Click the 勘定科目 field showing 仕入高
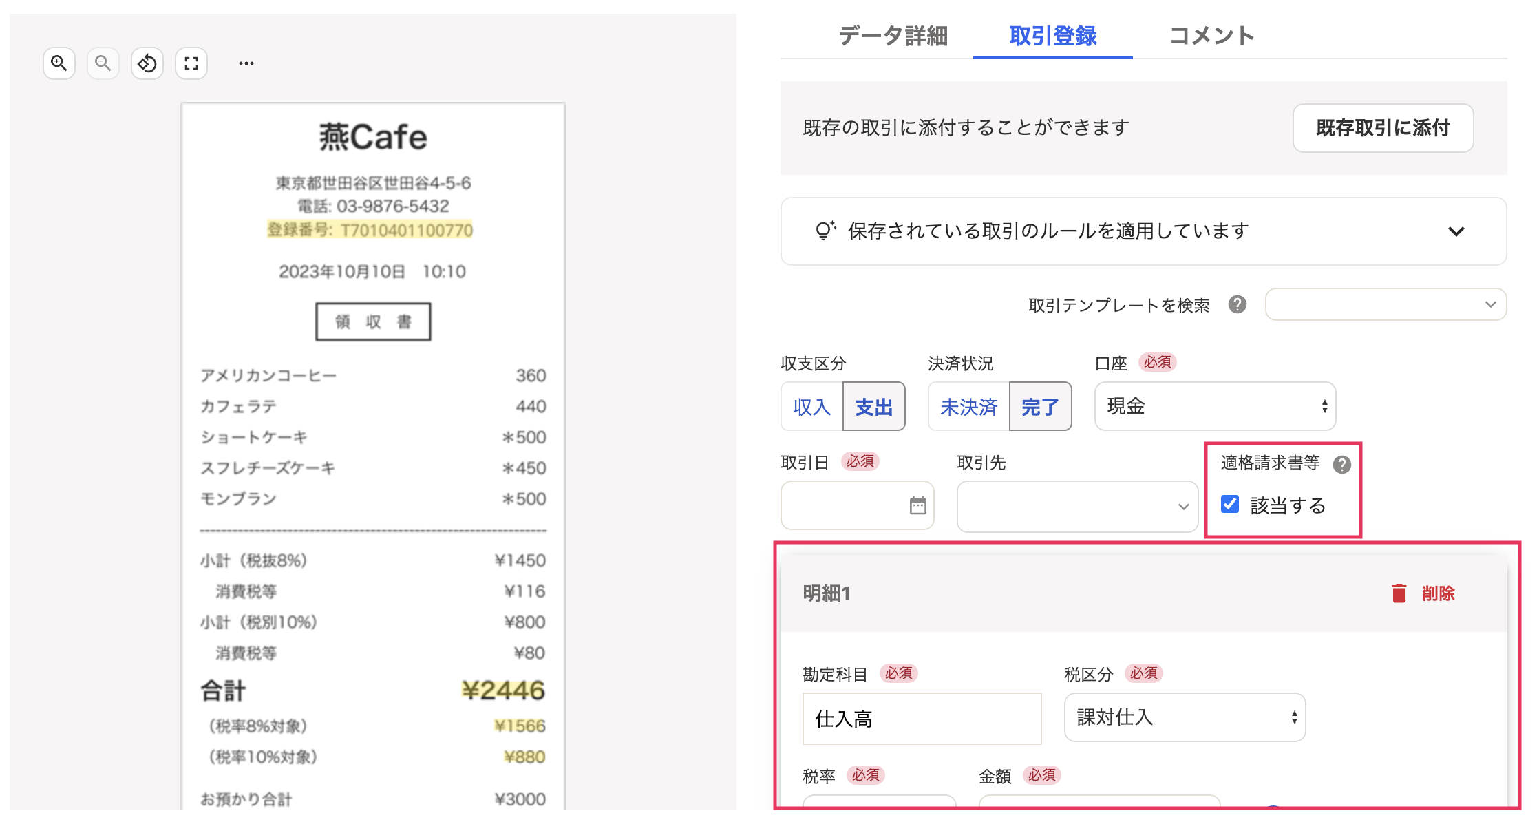The image size is (1539, 833). click(x=922, y=719)
